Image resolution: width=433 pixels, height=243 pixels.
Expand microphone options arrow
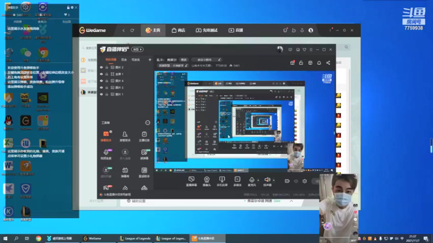click(258, 180)
